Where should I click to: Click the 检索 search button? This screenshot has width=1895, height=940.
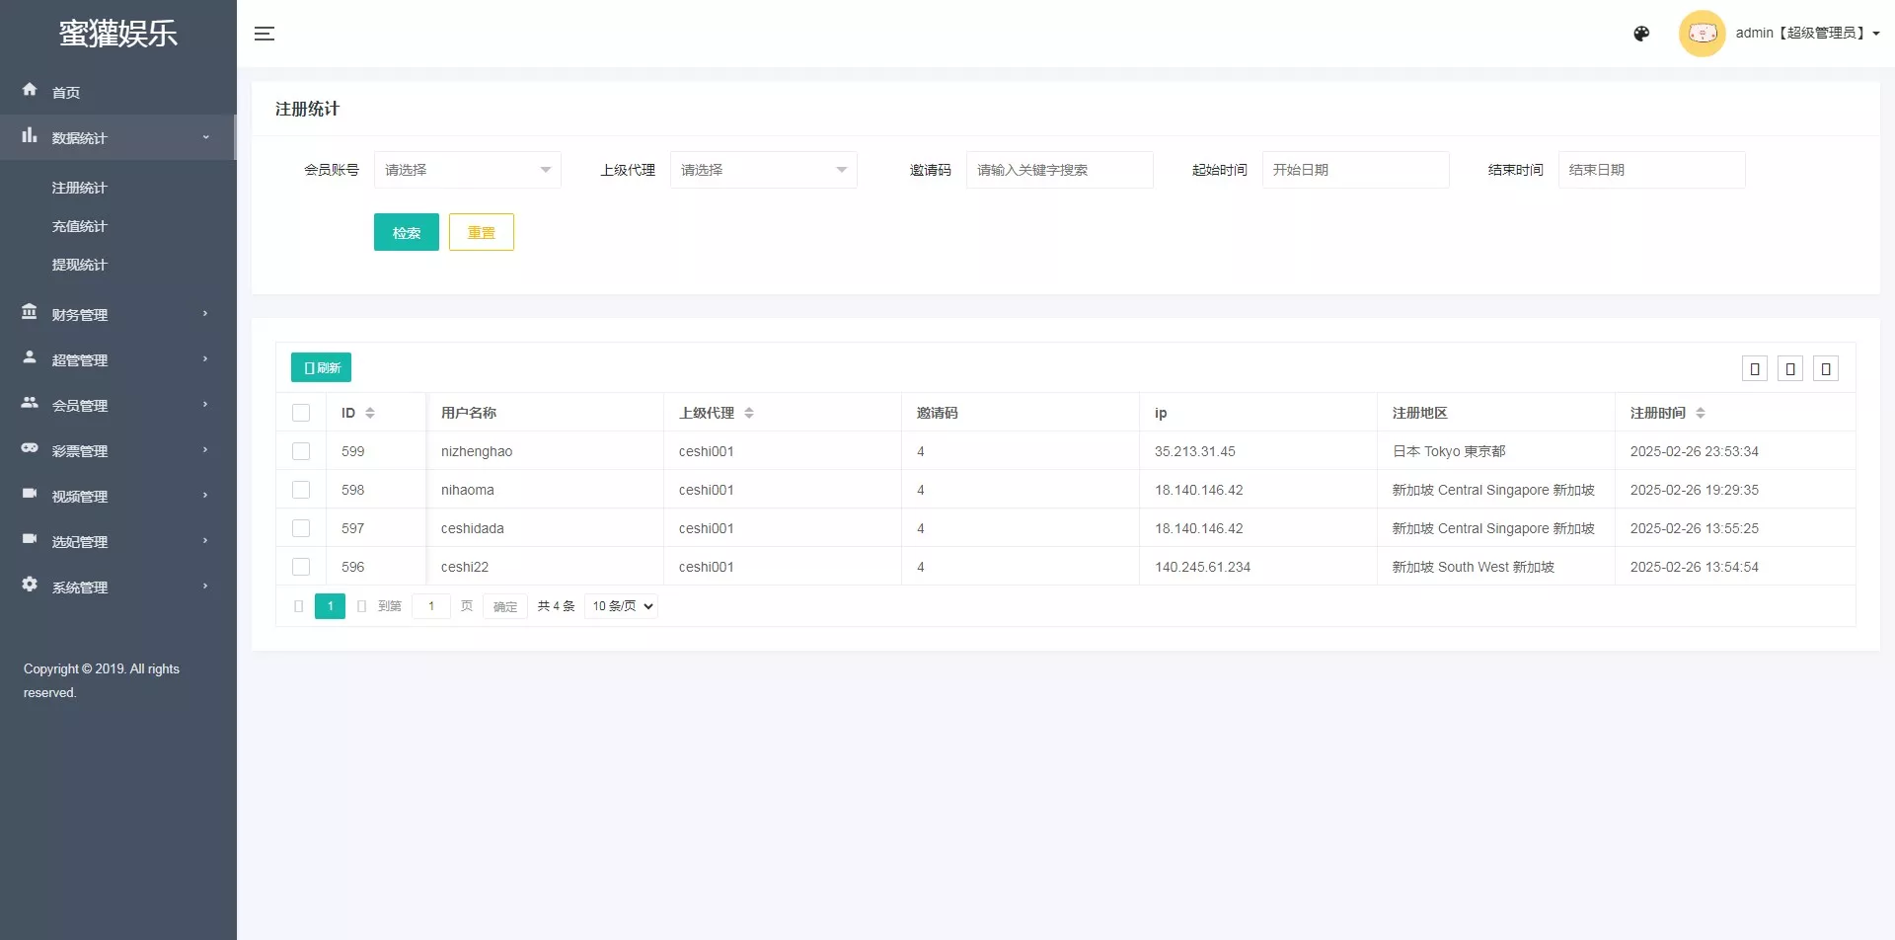pyautogui.click(x=406, y=232)
